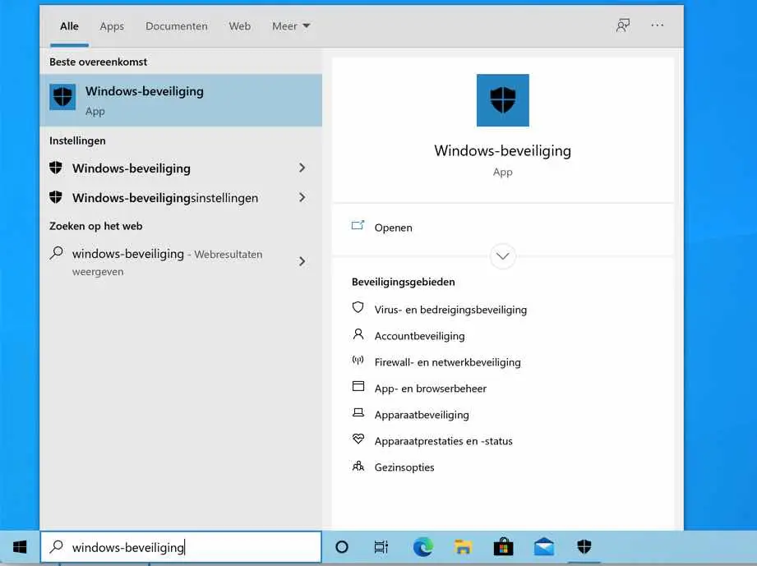
Task: Click the shield icon of best match result
Action: pyautogui.click(x=62, y=97)
